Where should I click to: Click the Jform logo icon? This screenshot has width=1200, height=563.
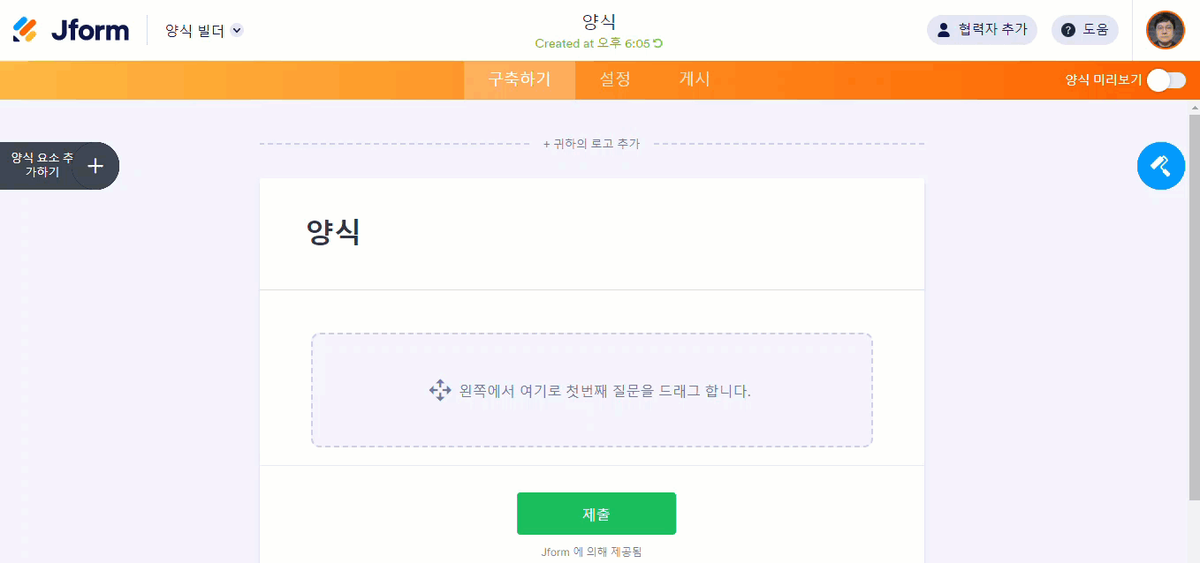(26, 30)
